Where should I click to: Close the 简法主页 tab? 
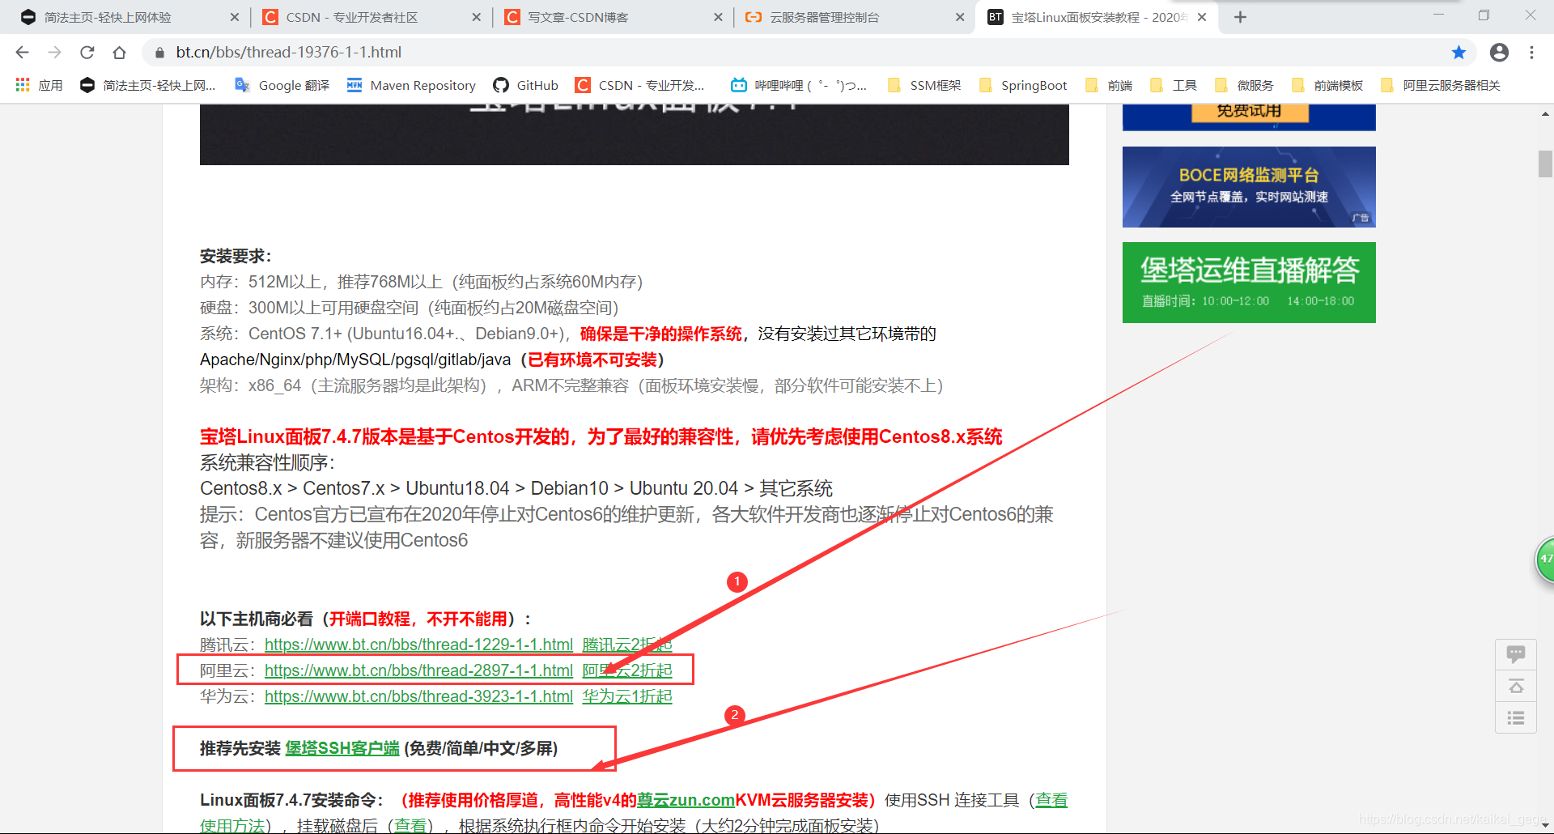pos(235,17)
